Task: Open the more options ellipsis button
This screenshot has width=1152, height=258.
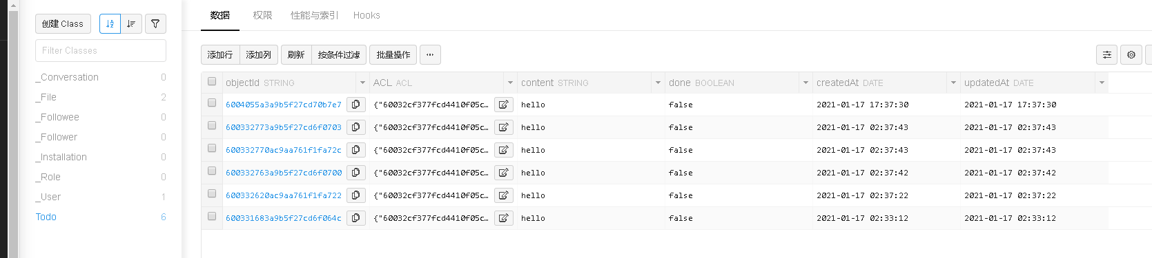Action: (x=430, y=54)
